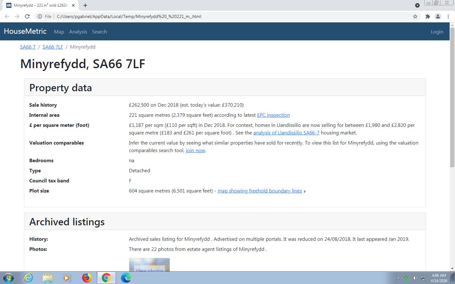Viewport: 455px width, 284px height.
Task: Click the address bar URL field
Action: 221,16
